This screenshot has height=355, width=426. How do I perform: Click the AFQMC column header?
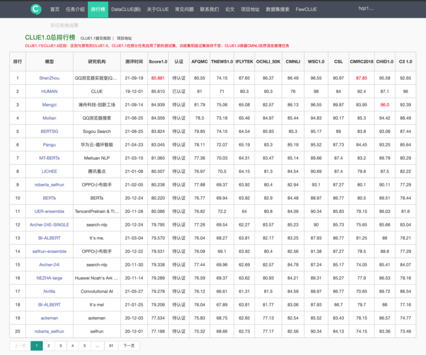click(200, 62)
